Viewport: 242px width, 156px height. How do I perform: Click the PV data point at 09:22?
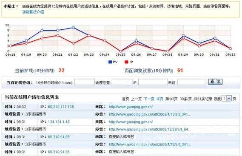click(x=74, y=28)
